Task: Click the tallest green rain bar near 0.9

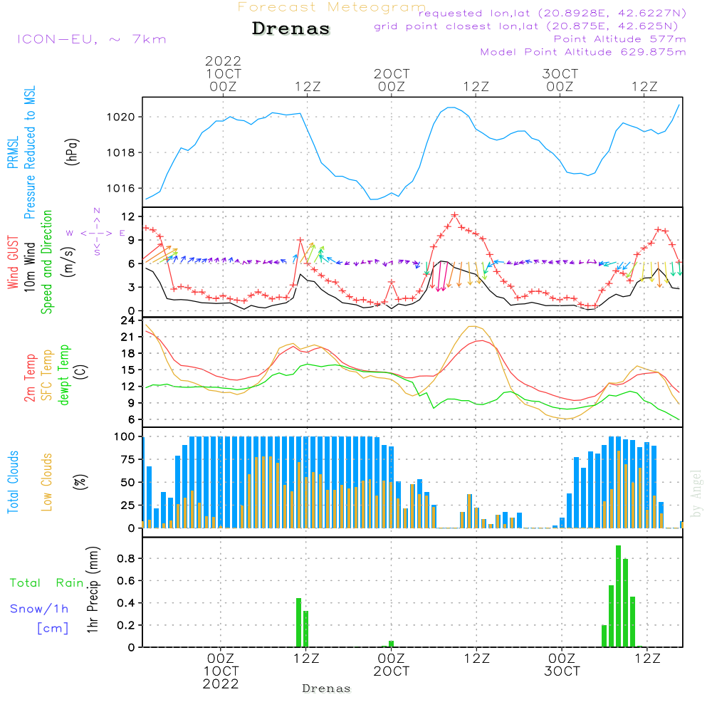Action: pos(618,596)
